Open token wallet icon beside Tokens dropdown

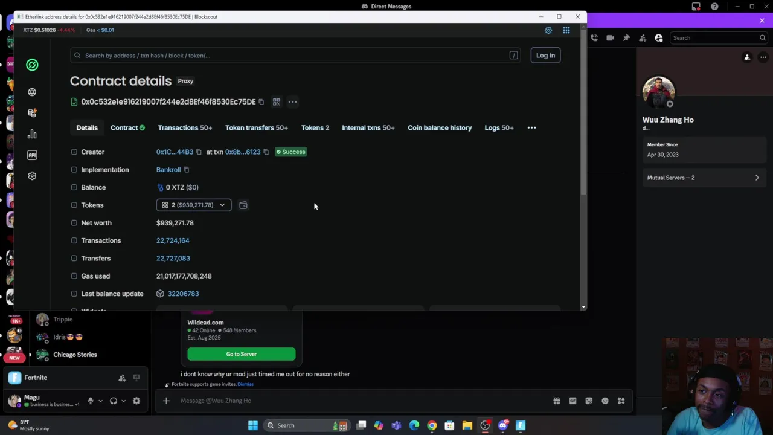pos(243,205)
